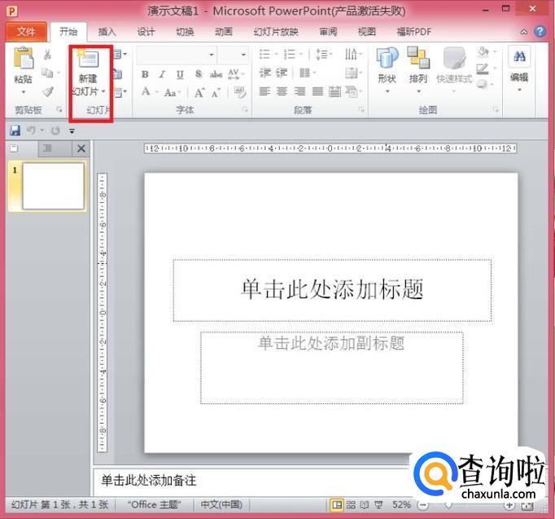Convert text to SmartArt
555x519 pixels.
pos(352,92)
